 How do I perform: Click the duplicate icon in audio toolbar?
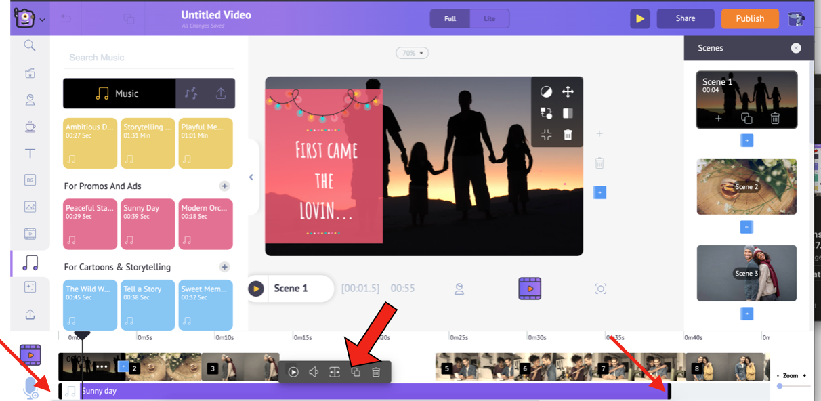(x=356, y=372)
